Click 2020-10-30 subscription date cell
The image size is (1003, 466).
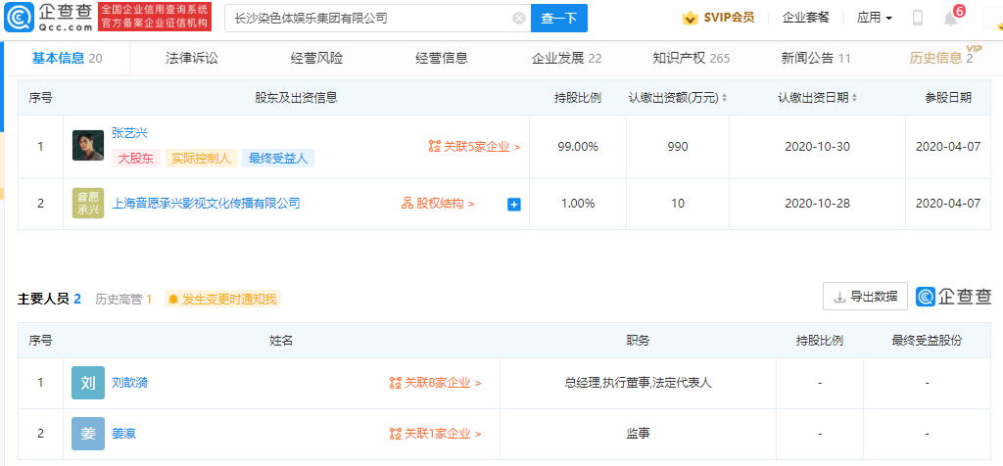point(817,147)
